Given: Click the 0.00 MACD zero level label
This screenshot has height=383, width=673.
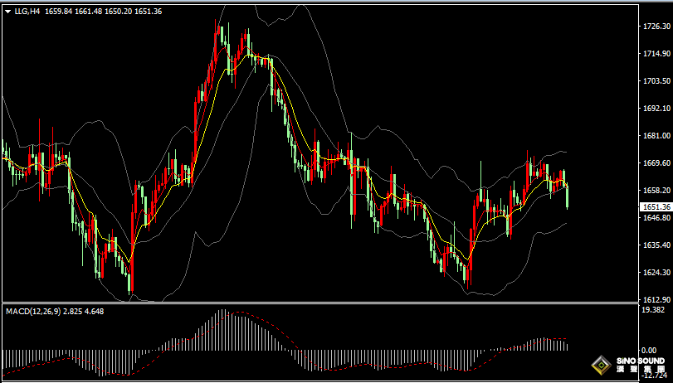Looking at the screenshot, I should click(x=649, y=351).
